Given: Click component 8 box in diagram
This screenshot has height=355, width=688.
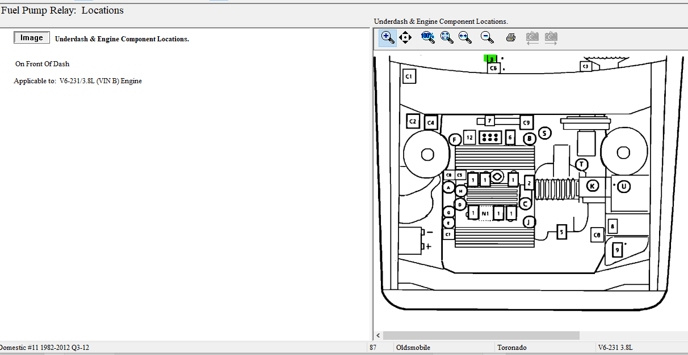Looking at the screenshot, I should (613, 226).
